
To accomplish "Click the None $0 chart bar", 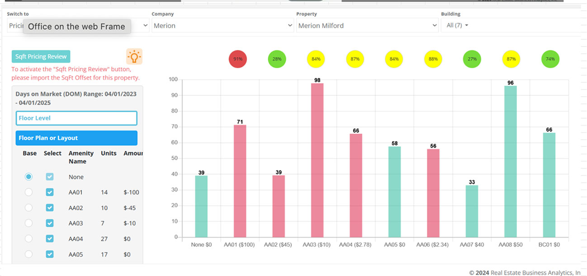I will coord(201,206).
